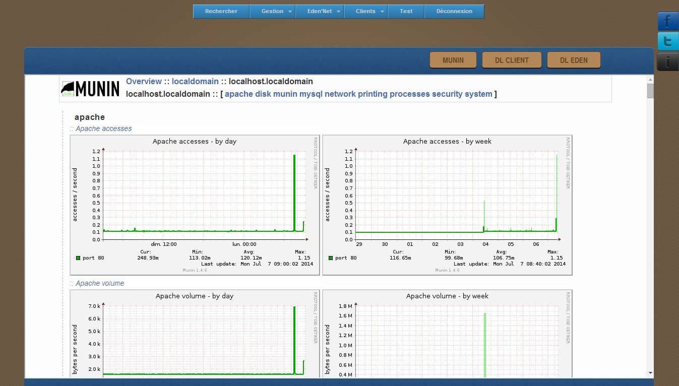Click the 'localhost.localdomain' breadcrumb text
This screenshot has width=679, height=386.
(271, 81)
